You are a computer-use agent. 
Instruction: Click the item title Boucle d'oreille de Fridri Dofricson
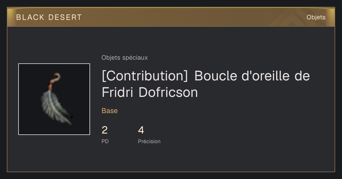pos(205,84)
